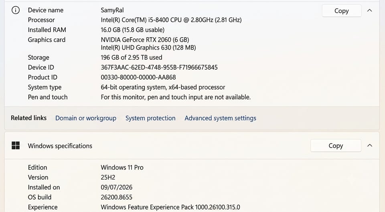This screenshot has height=212, width=385.
Task: Copy the device specifications
Action: [x=342, y=11]
